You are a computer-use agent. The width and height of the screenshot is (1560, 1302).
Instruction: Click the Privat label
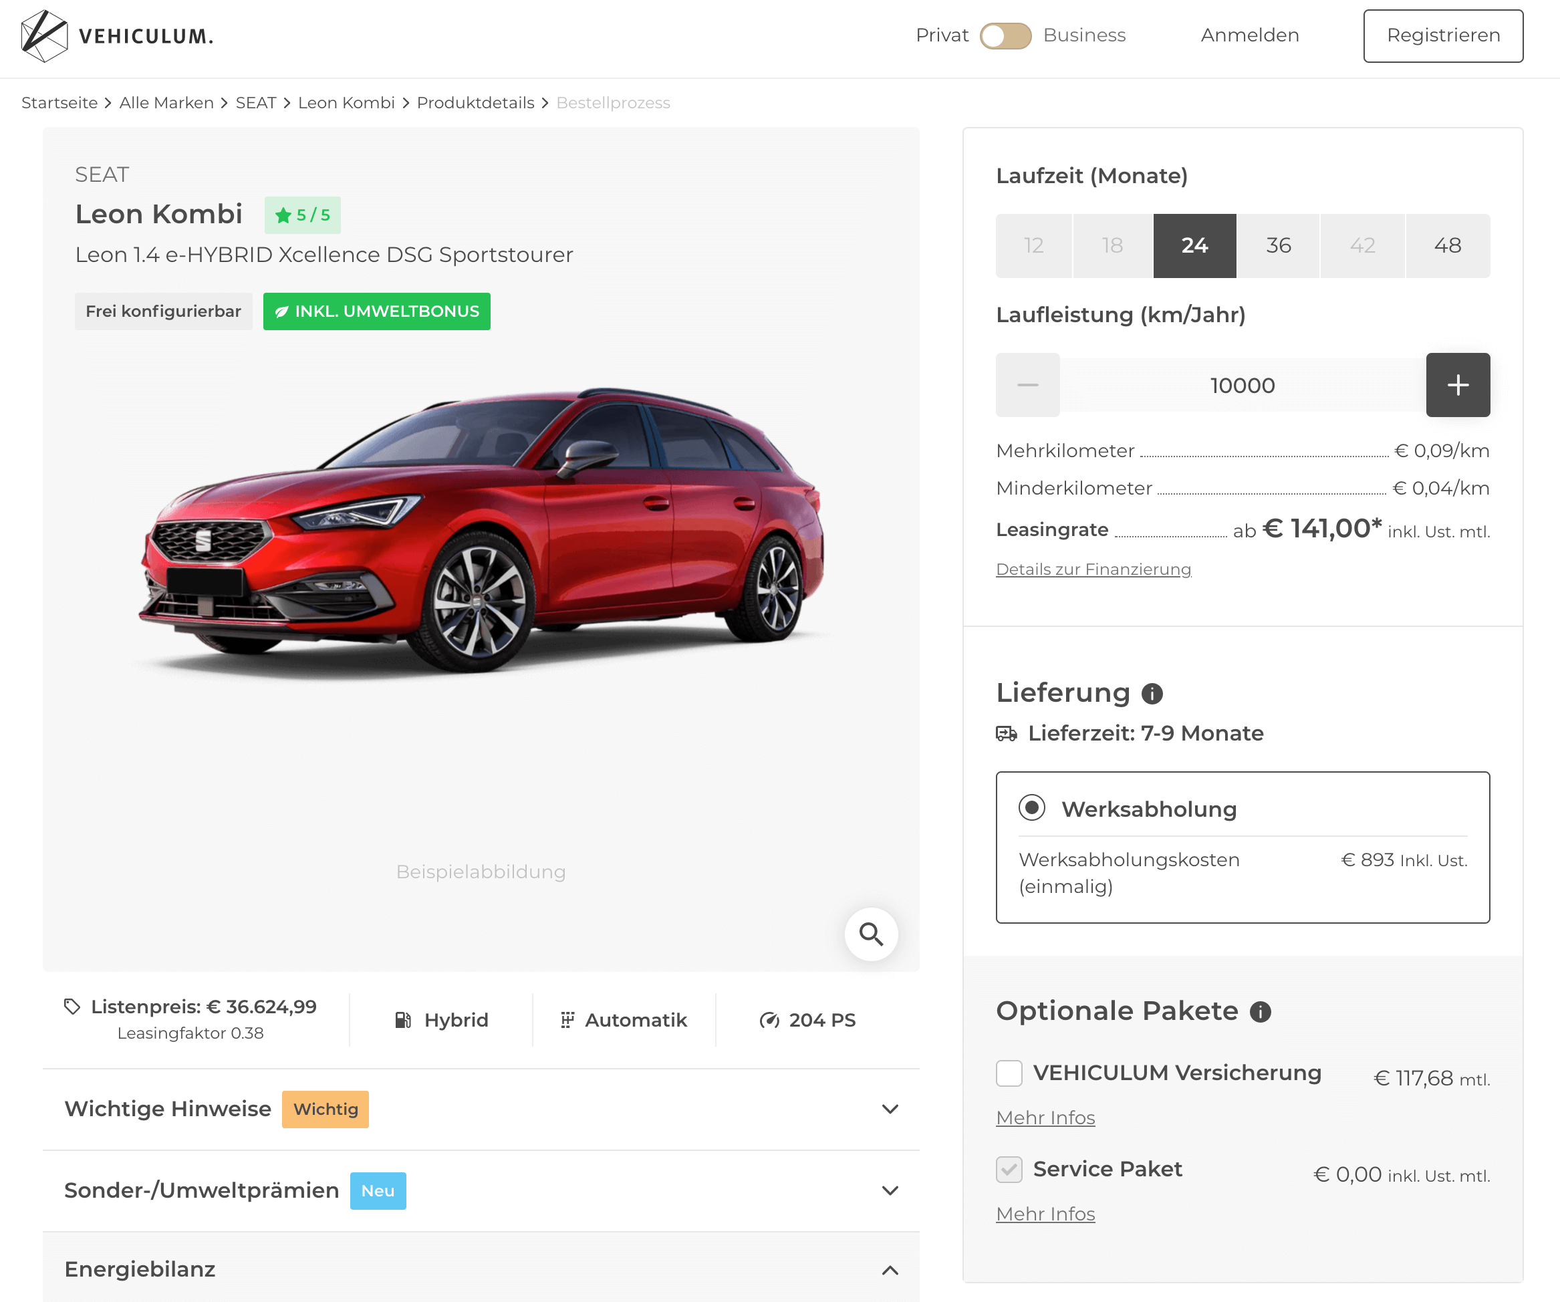pyautogui.click(x=942, y=35)
